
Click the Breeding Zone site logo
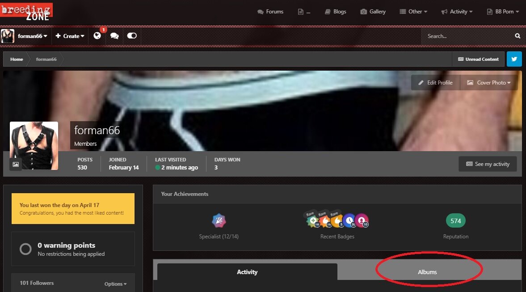pos(26,12)
